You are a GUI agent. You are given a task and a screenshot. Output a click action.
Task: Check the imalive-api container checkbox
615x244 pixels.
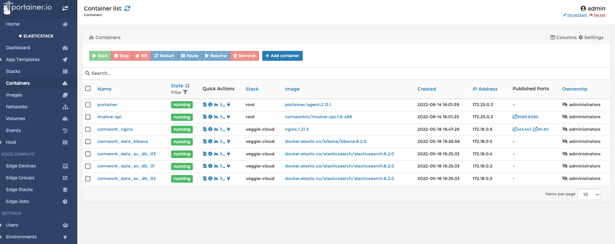coord(88,117)
